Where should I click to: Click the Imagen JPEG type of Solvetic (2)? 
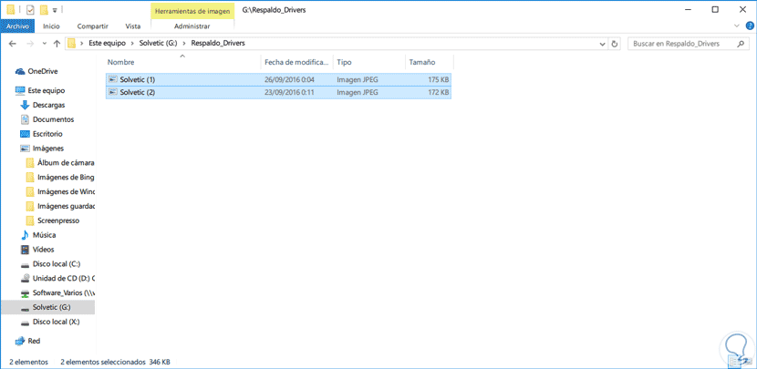tap(358, 92)
